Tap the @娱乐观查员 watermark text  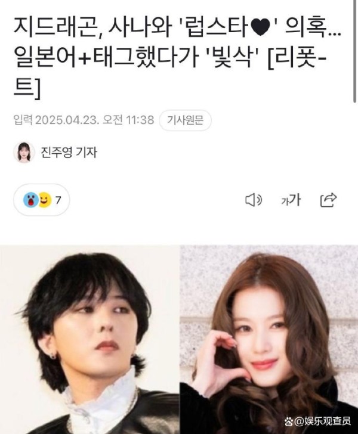(323, 421)
